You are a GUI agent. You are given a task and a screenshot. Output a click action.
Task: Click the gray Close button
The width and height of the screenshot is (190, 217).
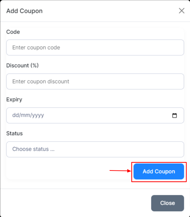(168, 203)
